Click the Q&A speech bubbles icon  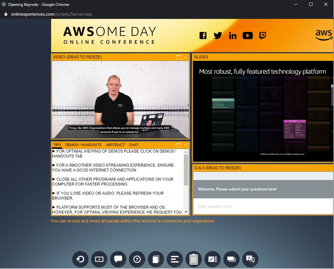click(x=250, y=259)
